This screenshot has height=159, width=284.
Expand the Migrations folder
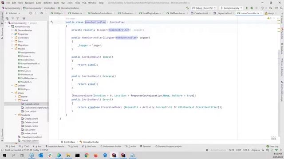click(12, 45)
